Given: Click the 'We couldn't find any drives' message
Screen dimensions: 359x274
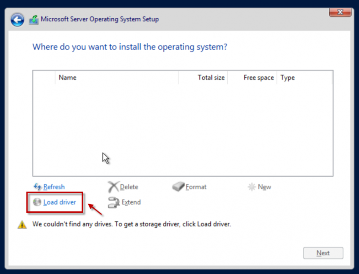Looking at the screenshot, I should pos(132,224).
